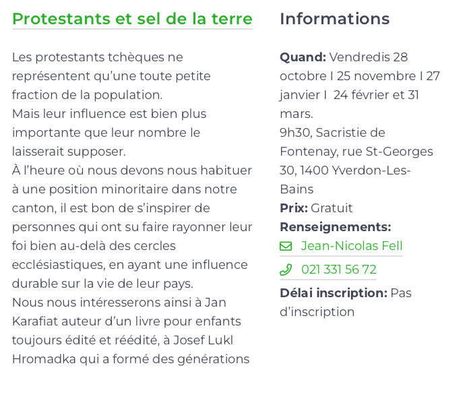
Task: Click the name 'Karafiat' in the description
Action: pyautogui.click(x=37, y=321)
